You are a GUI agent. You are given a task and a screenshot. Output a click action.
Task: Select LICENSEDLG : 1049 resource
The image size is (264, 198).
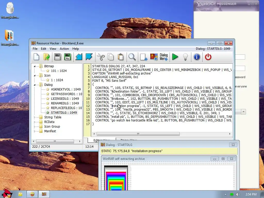65,99
